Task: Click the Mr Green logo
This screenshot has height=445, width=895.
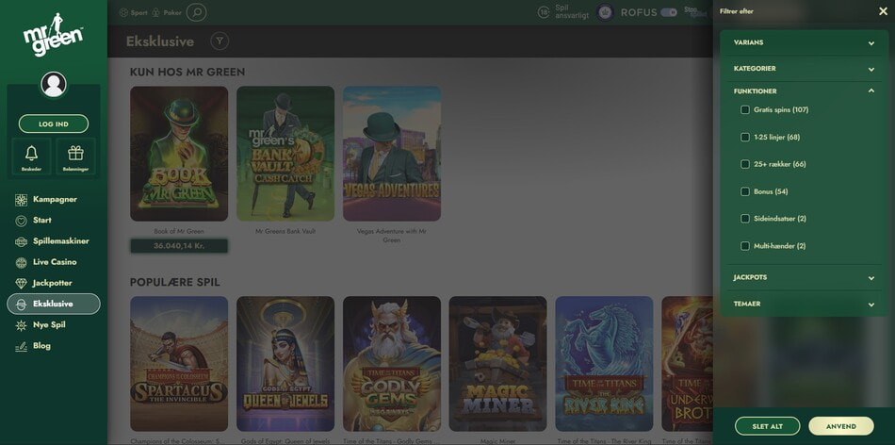Action: coord(53,35)
